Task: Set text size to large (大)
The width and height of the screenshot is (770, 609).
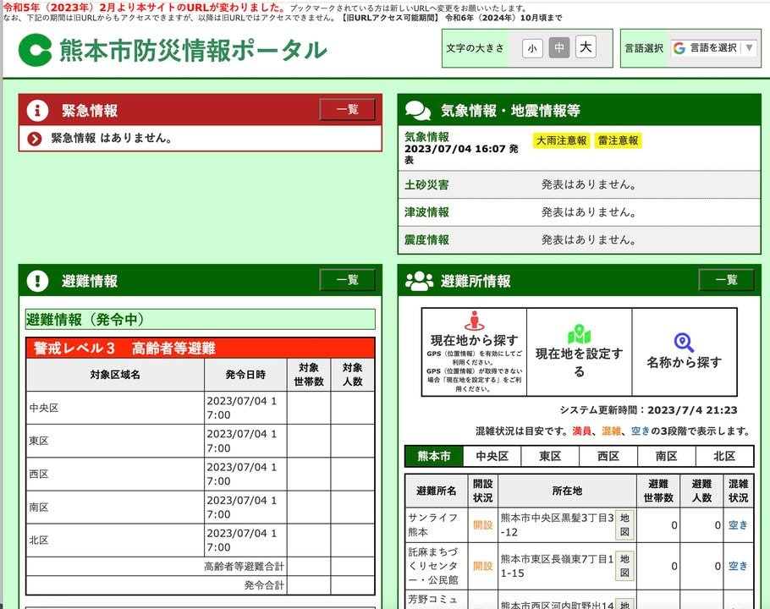Action: pos(586,48)
